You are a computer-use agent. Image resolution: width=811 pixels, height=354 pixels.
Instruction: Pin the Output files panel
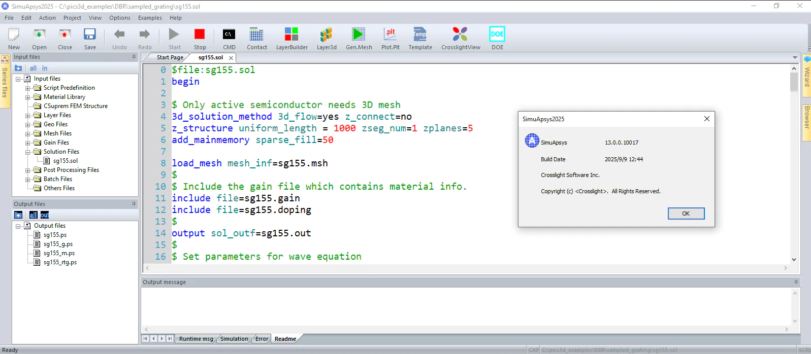click(x=134, y=204)
